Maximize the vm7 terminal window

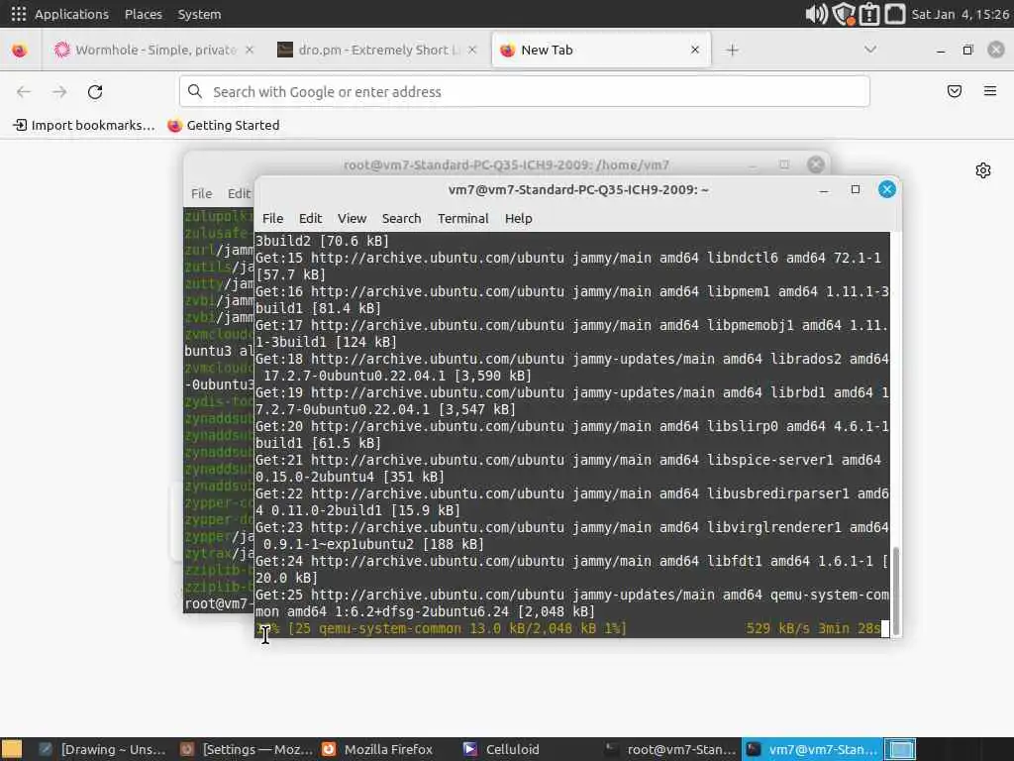coord(855,189)
